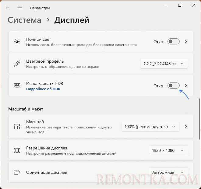Viewport: 201px width, 189px height.
Task: Open the 100% (рекомендуется) scale dropdown
Action: [150, 127]
